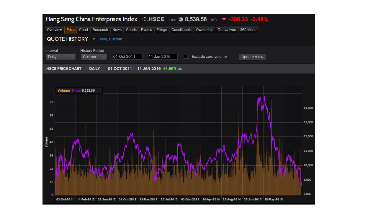
Task: Open the History Period Custom dropdown
Action: (94, 57)
